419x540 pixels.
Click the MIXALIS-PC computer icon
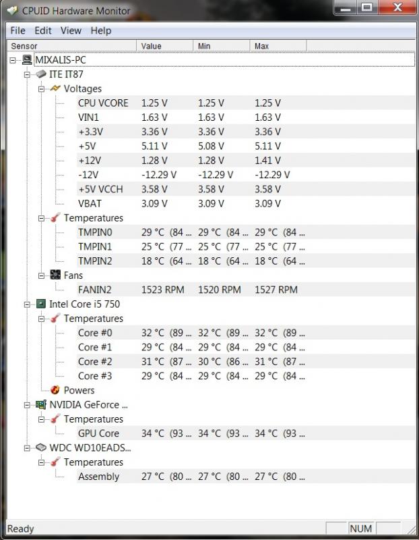pos(27,60)
